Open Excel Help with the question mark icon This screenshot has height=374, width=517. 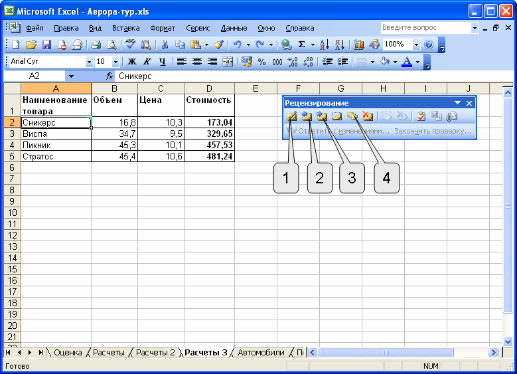pyautogui.click(x=429, y=45)
